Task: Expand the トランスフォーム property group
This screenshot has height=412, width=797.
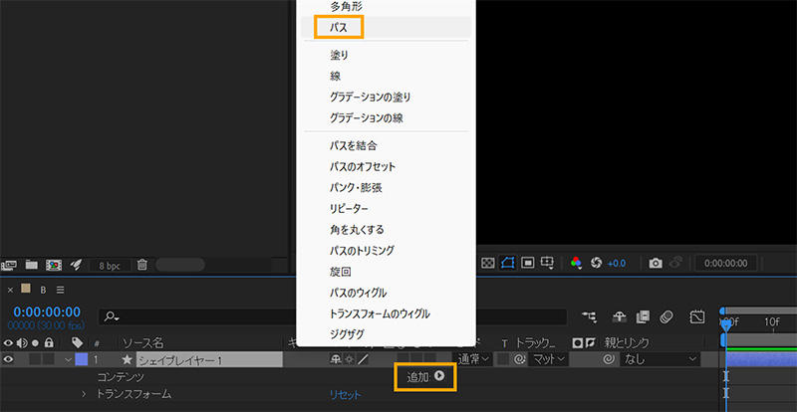Action: 86,395
